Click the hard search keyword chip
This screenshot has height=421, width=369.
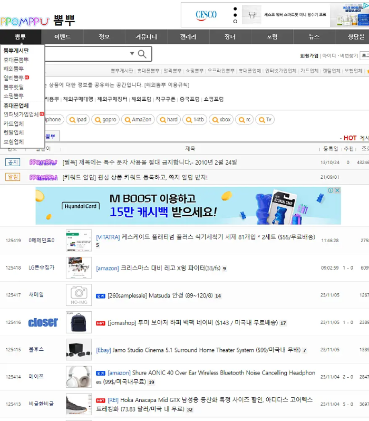169,119
